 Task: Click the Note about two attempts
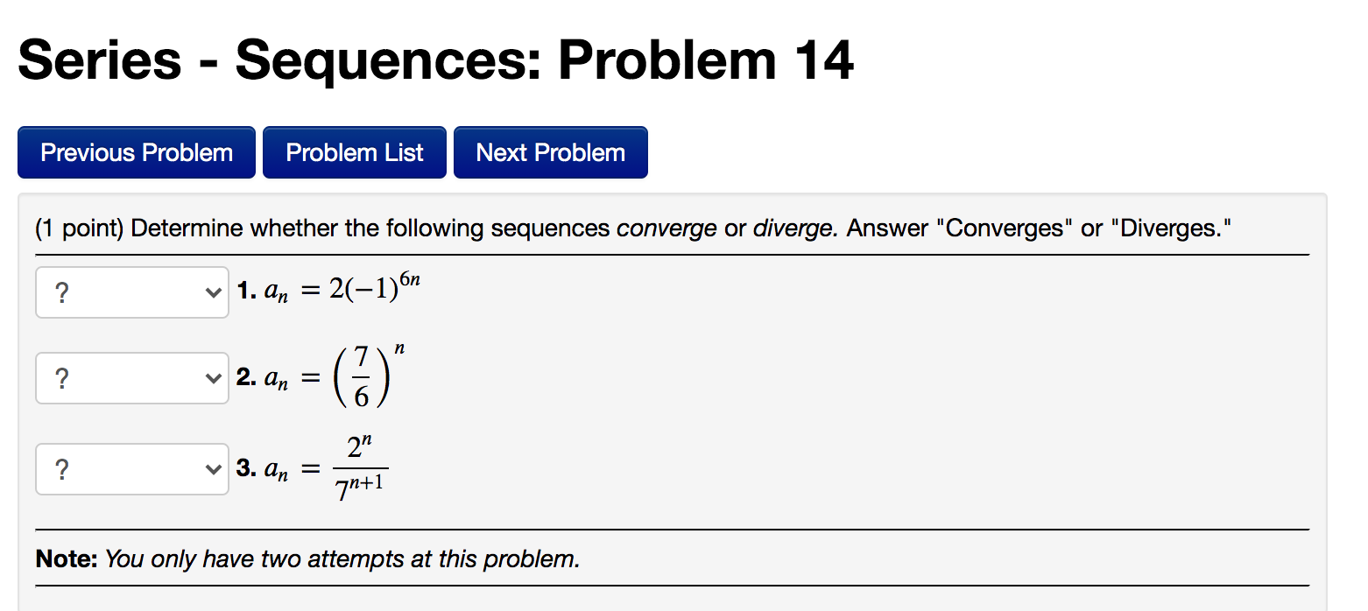click(307, 558)
